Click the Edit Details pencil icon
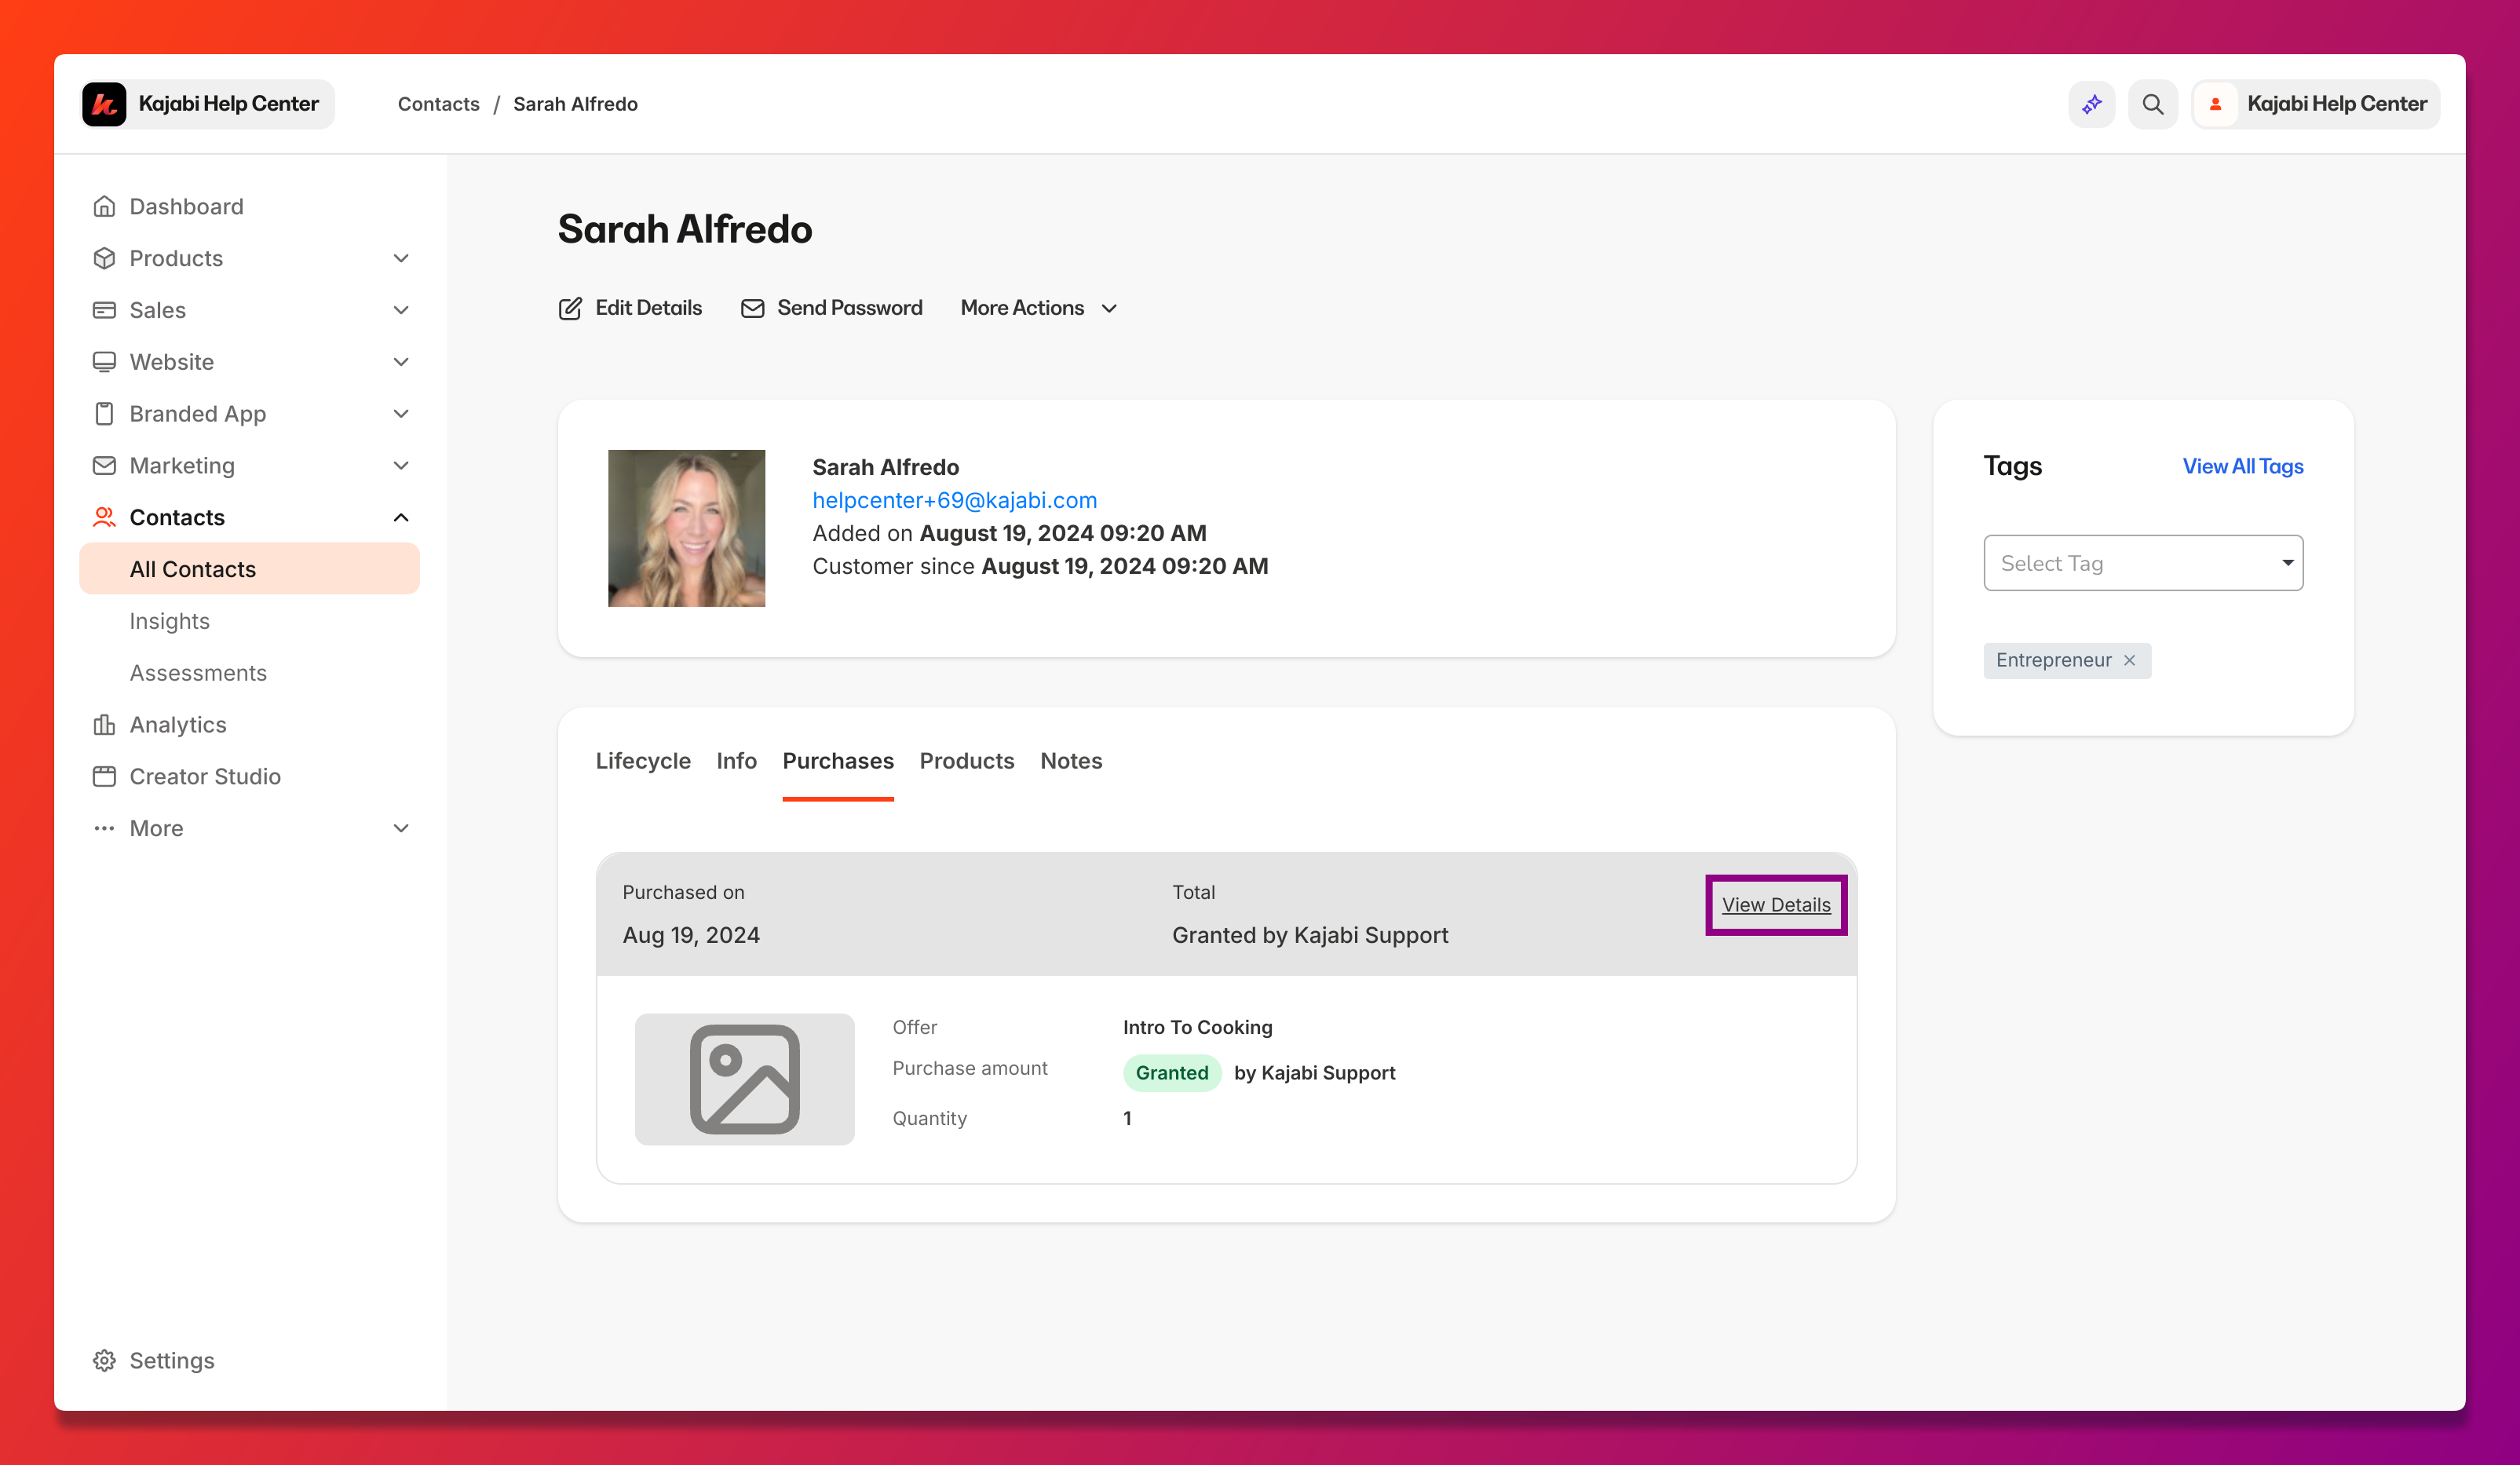The height and width of the screenshot is (1465, 2520). 570,308
